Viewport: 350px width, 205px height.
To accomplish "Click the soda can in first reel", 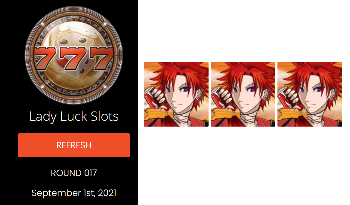I will (151, 97).
